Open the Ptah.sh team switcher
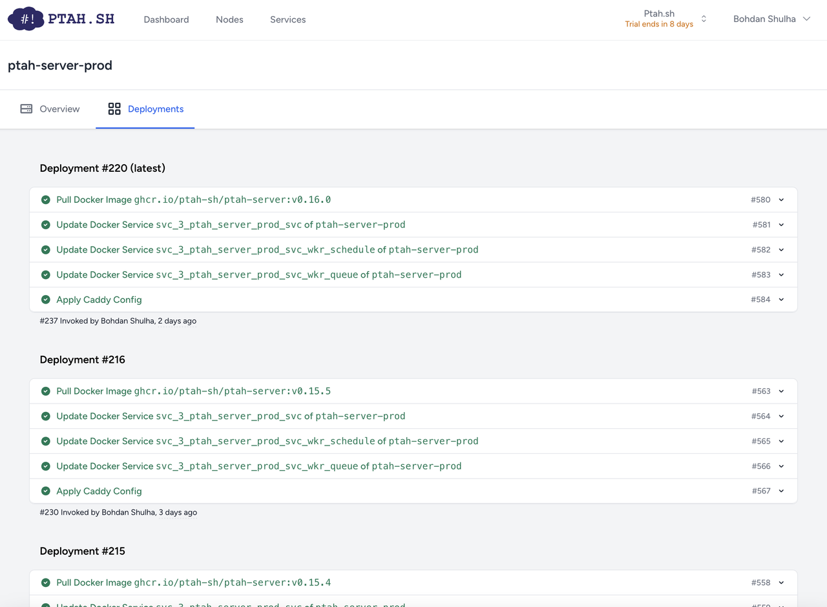 tap(665, 19)
